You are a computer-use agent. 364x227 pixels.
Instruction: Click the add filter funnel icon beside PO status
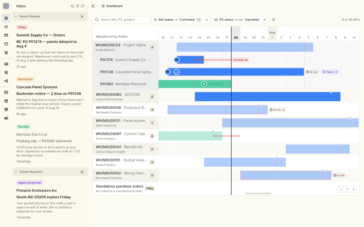tap(273, 20)
